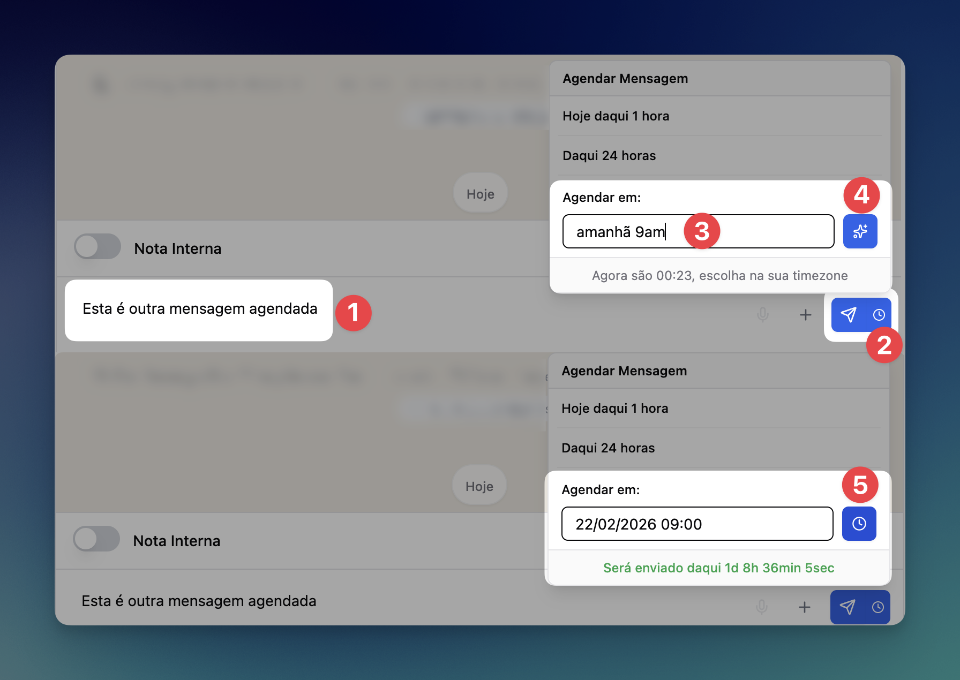Click the 'Hoje' date pill

click(480, 193)
